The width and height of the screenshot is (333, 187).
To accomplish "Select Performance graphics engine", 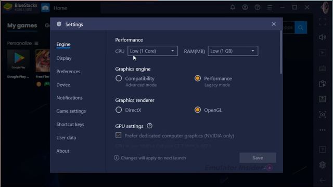I will 198,78.
